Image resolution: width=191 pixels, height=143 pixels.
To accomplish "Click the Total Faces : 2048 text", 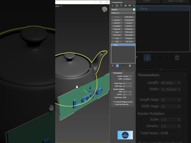I will pyautogui.click(x=120, y=97).
